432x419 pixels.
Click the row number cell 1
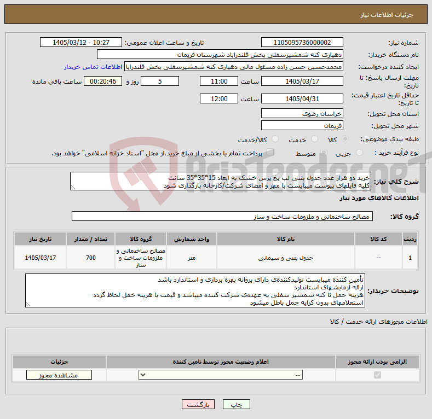(410, 258)
